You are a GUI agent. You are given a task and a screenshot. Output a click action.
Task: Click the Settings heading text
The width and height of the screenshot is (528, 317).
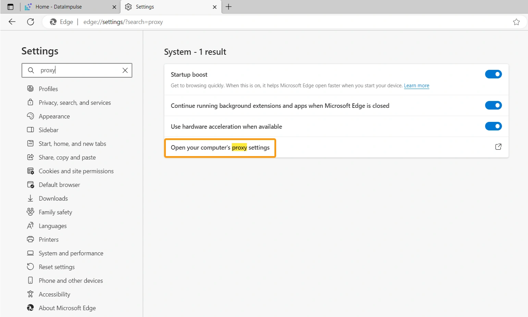click(40, 51)
